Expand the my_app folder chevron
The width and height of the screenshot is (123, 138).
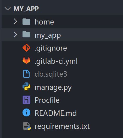15,34
